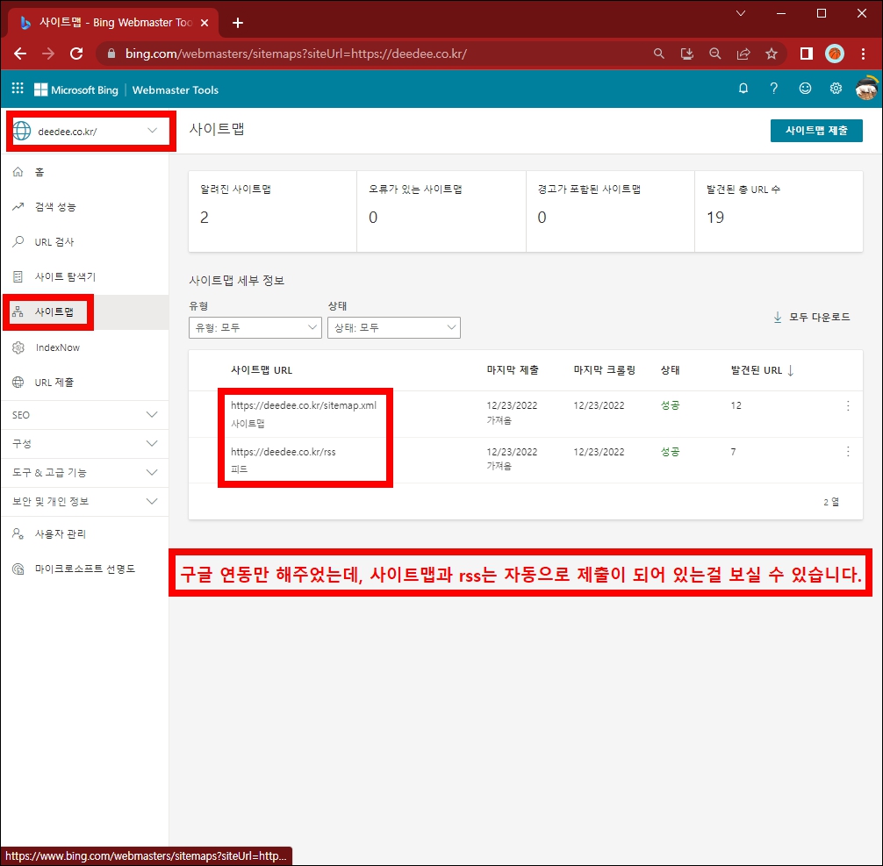This screenshot has width=883, height=866.
Task: Open 마이크로소프트 선명도 in the sidebar
Action: (x=85, y=569)
